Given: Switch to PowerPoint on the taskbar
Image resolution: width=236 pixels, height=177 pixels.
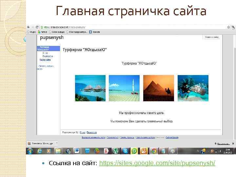Looking at the screenshot, I should [x=144, y=151].
